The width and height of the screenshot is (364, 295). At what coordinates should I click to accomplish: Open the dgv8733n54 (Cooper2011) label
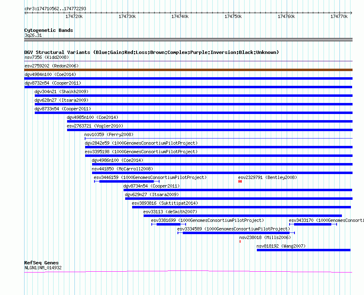(63, 109)
